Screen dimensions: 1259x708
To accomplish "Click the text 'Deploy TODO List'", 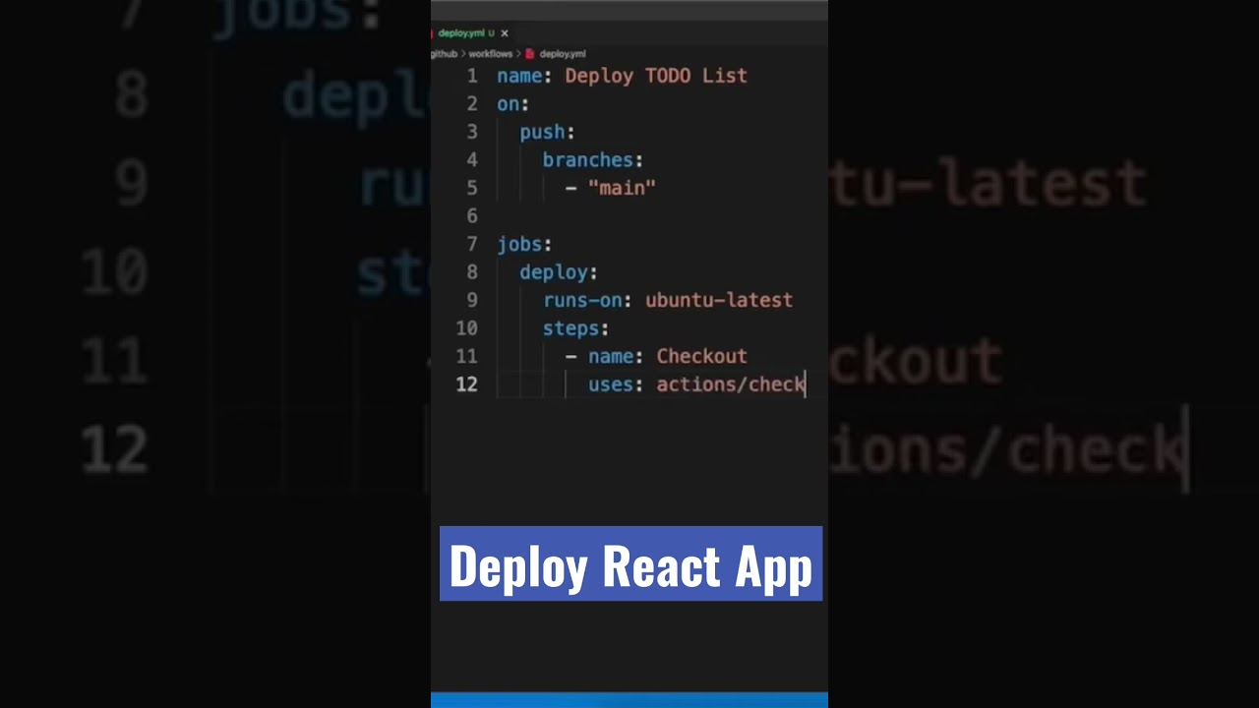I will click(x=656, y=76).
